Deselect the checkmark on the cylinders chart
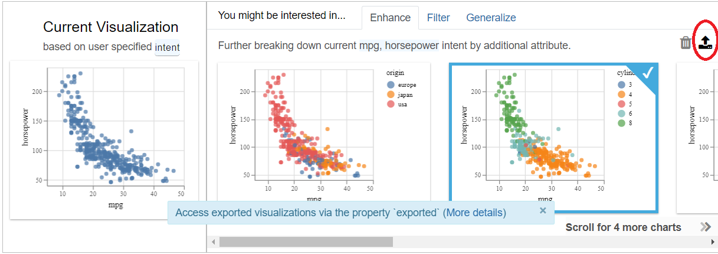718x254 pixels. pyautogui.click(x=648, y=73)
